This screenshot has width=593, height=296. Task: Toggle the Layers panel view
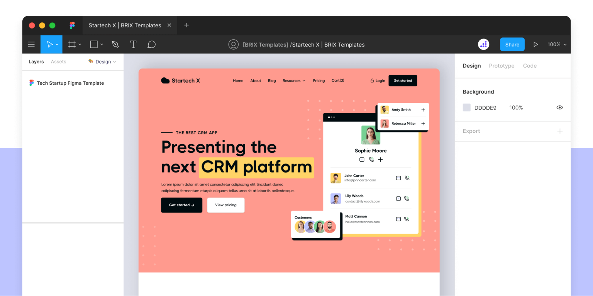(36, 62)
